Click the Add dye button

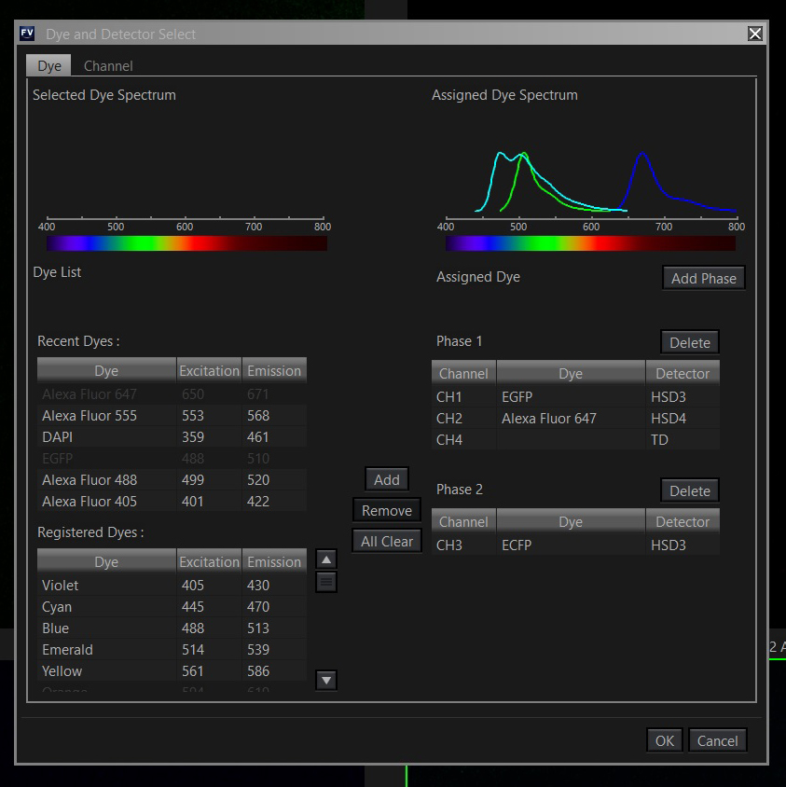click(x=387, y=479)
